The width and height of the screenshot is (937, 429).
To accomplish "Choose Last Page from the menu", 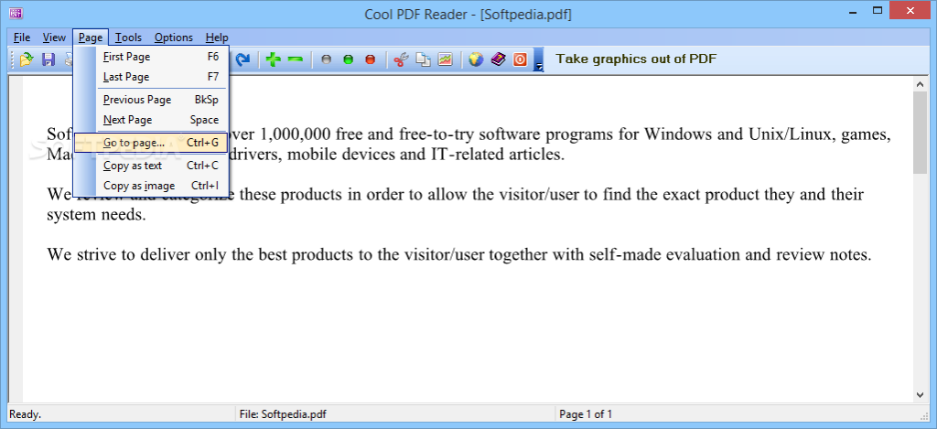I will coord(150,77).
